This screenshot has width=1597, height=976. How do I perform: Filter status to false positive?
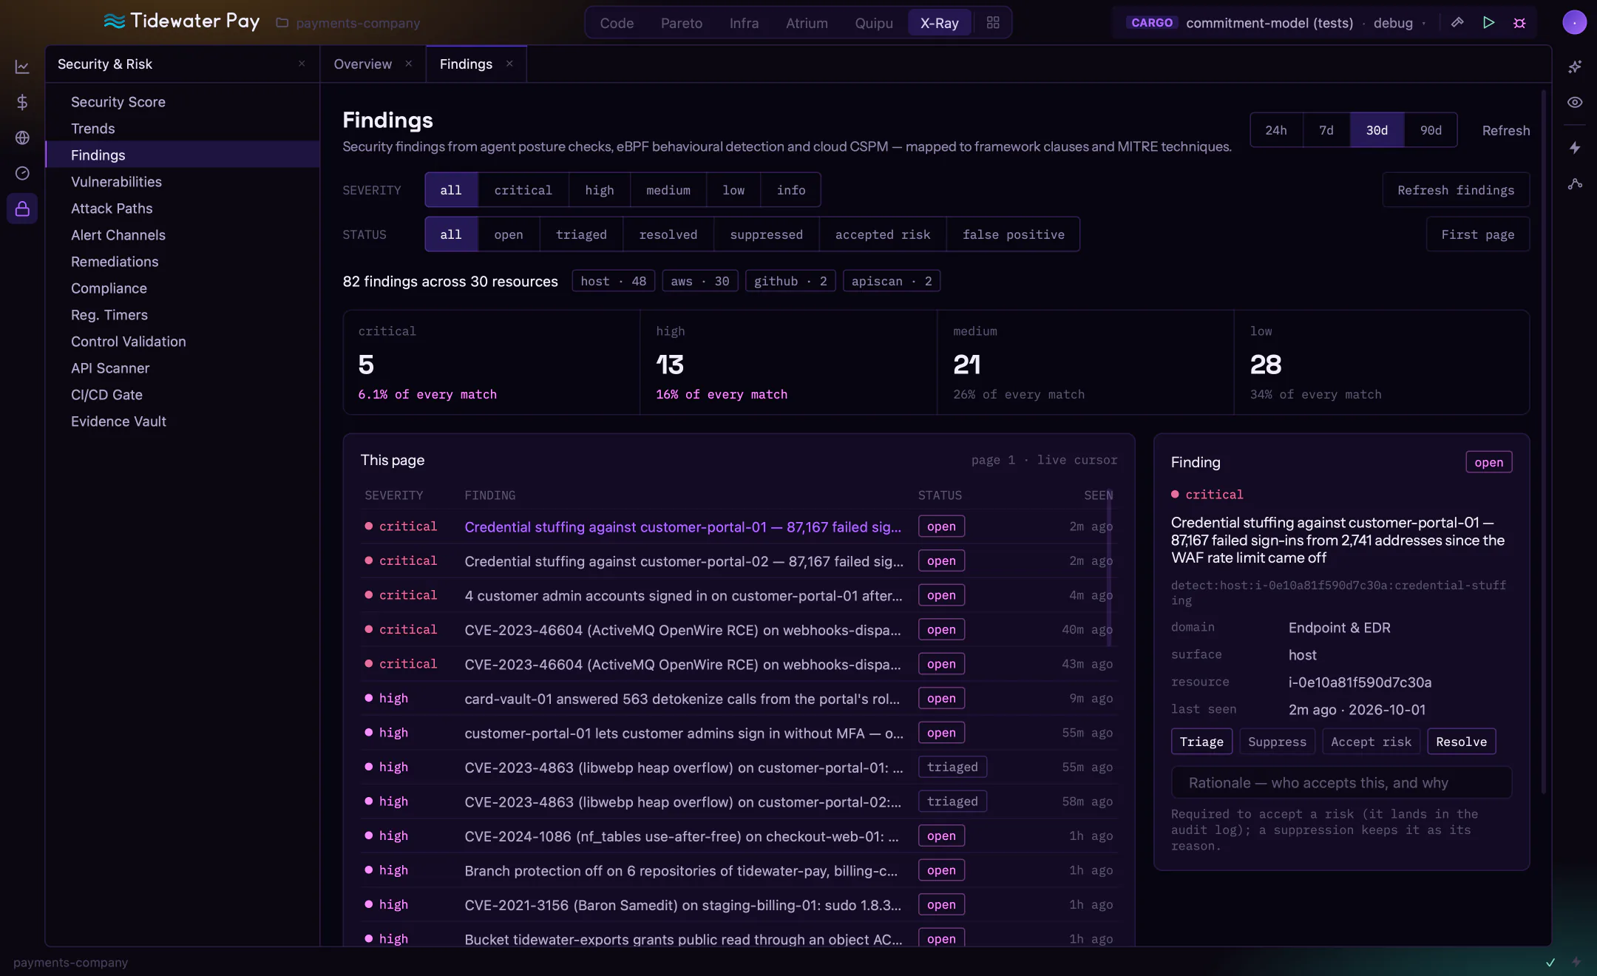click(x=1013, y=234)
